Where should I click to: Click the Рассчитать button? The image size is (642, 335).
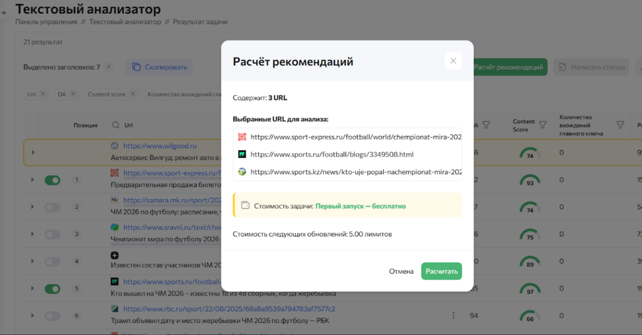pyautogui.click(x=441, y=271)
